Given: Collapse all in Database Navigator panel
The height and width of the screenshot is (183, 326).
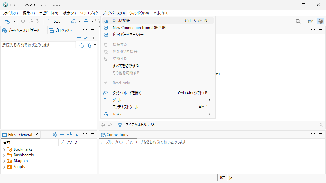Looking at the screenshot, I should (x=78, y=38).
